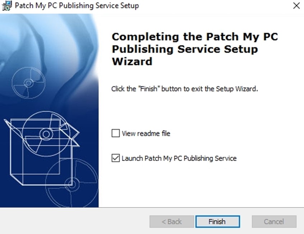Click the disc hub inside the open box graphic
The height and width of the screenshot is (234, 304).
tap(46, 134)
